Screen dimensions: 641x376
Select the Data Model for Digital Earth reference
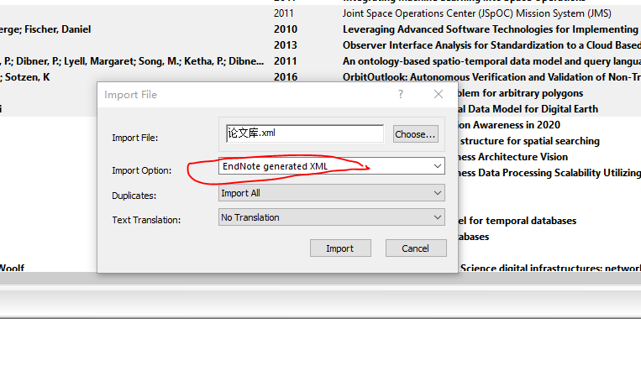[x=528, y=109]
